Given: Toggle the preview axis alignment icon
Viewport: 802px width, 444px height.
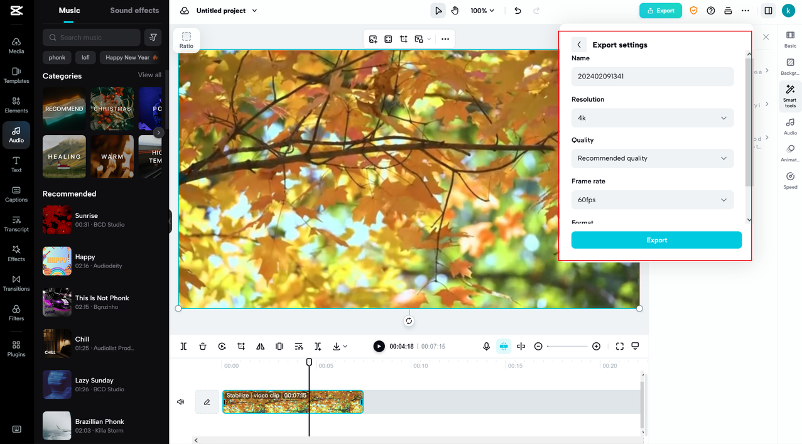Looking at the screenshot, I should (521, 346).
